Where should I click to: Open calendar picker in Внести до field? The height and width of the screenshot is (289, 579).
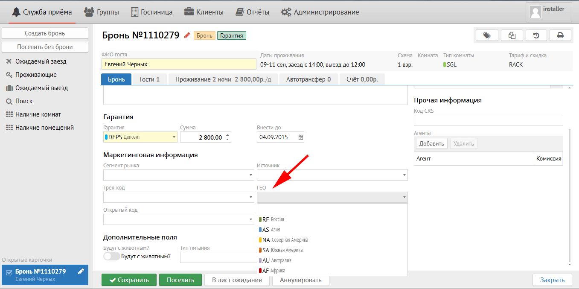[300, 137]
